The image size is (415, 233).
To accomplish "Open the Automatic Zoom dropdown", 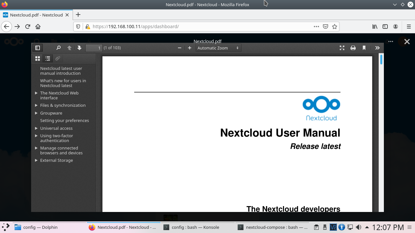I will pos(218,48).
